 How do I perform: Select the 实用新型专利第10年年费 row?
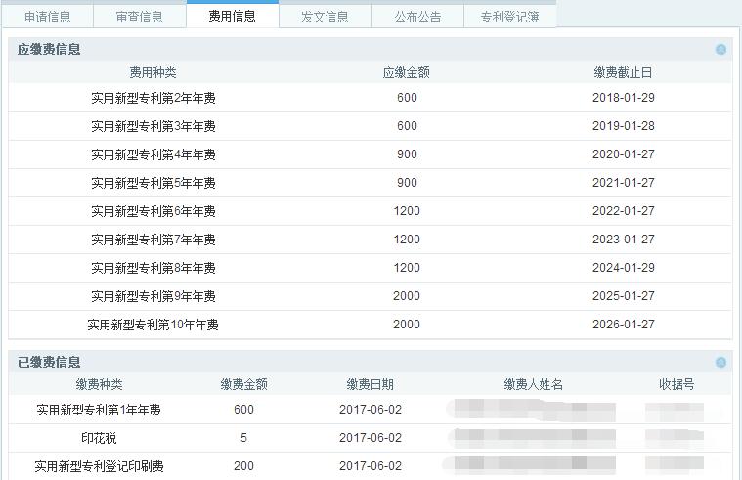coord(153,325)
